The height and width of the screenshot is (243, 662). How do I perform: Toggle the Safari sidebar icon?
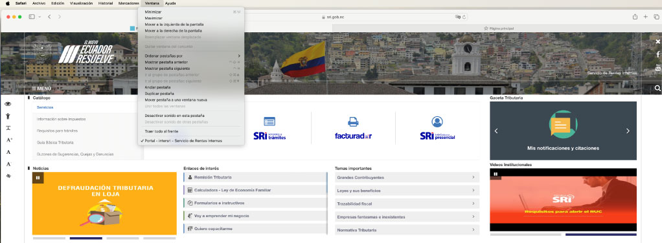pos(32,17)
